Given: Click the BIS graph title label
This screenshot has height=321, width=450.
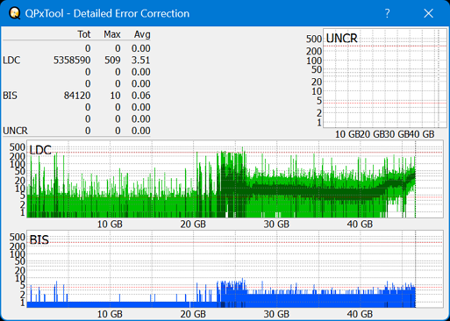Looking at the screenshot, I should pos(39,240).
